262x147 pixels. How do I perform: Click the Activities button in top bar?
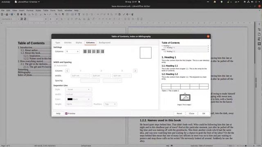[6, 2]
